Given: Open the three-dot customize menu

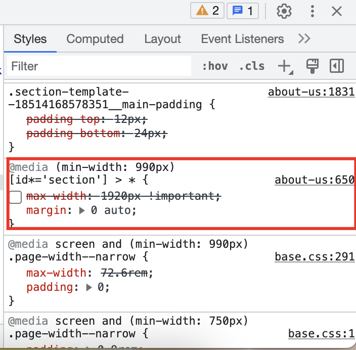Looking at the screenshot, I should pos(313,11).
